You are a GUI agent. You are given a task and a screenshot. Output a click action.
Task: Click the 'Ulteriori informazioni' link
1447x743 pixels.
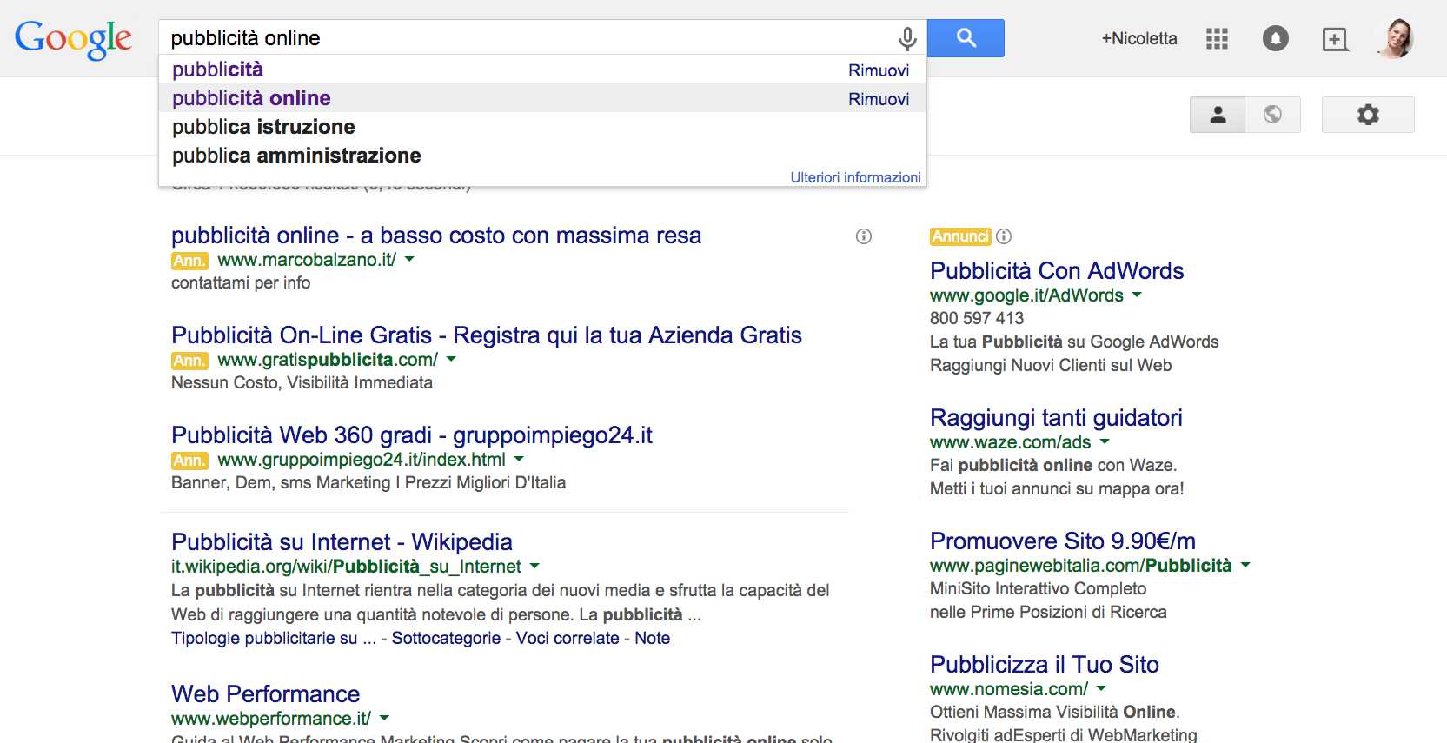855,177
